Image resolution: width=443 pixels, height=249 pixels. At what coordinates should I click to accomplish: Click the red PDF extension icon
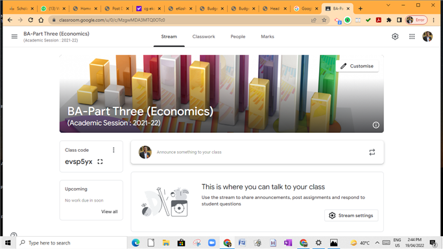coord(379,20)
